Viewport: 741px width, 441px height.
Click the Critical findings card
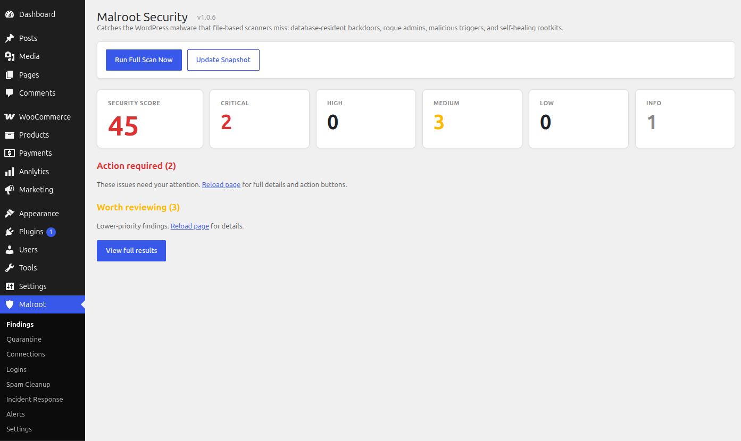(260, 118)
